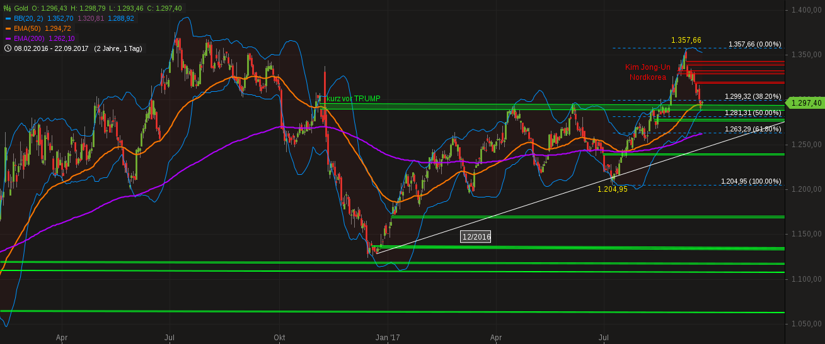
Task: Click the Jan '17 label on time axis
Action: point(386,338)
